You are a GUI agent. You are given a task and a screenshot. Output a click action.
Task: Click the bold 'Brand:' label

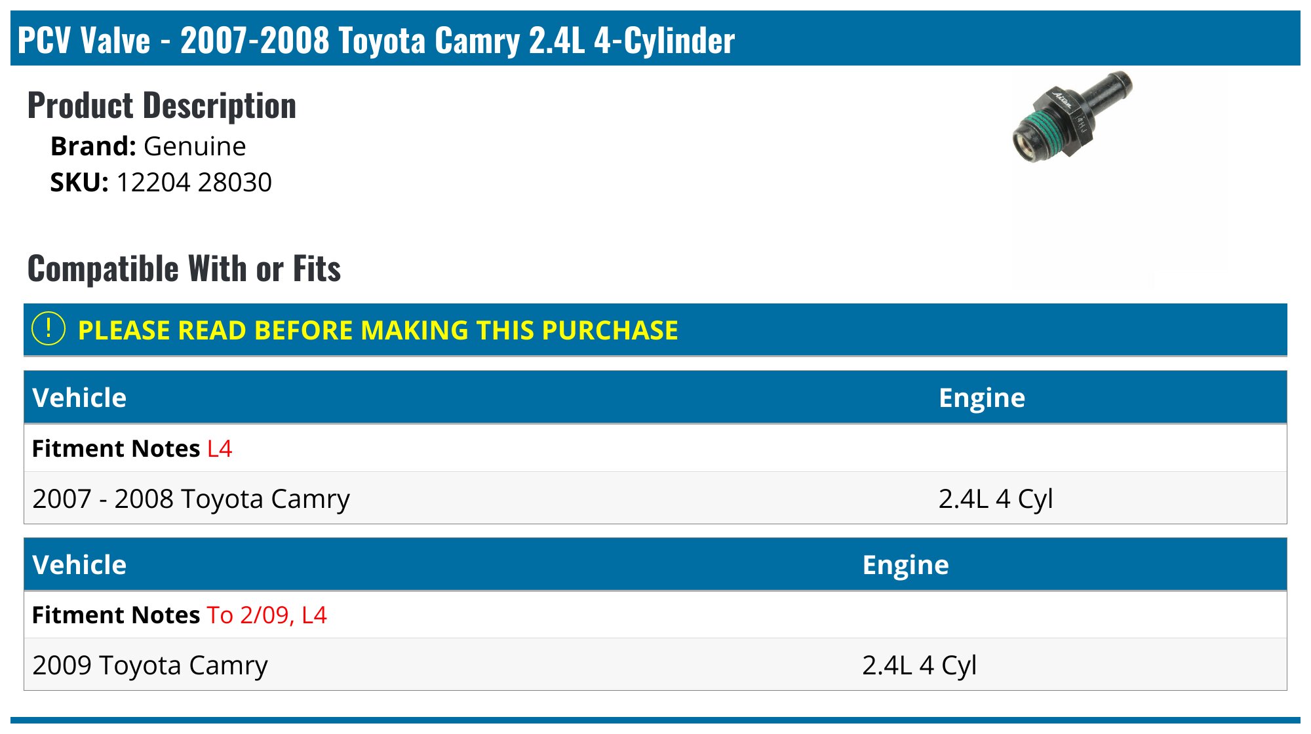[x=93, y=146]
